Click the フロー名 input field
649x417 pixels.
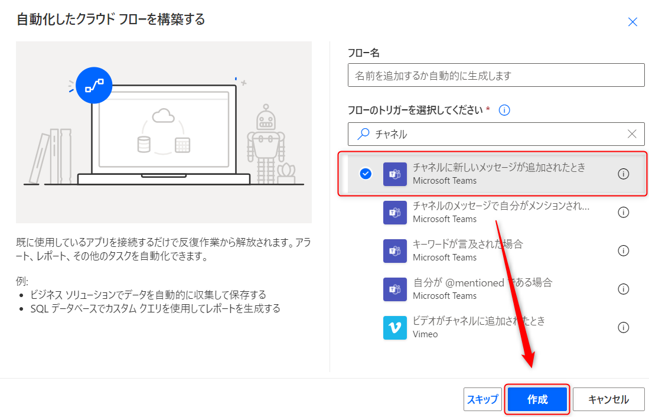click(x=495, y=74)
